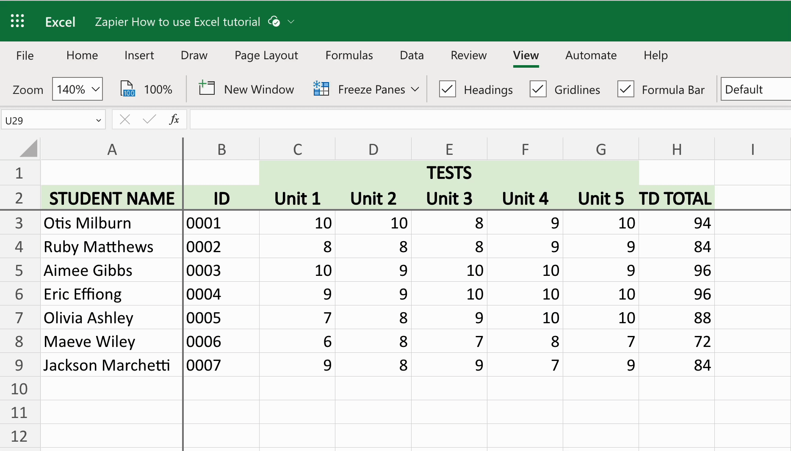Switch to the Formulas ribbon tab
Image resolution: width=791 pixels, height=451 pixels.
[348, 55]
